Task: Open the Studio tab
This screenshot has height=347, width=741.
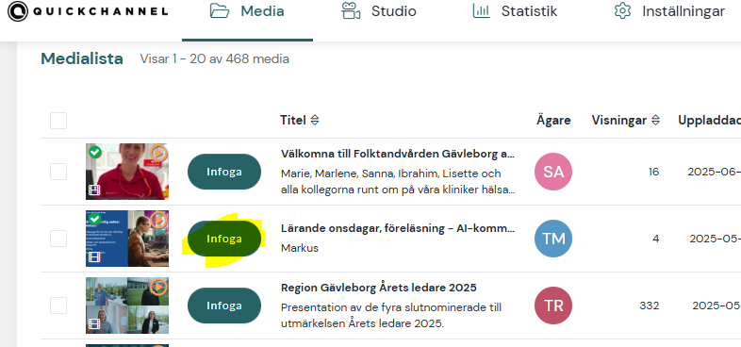Action: coord(379,11)
